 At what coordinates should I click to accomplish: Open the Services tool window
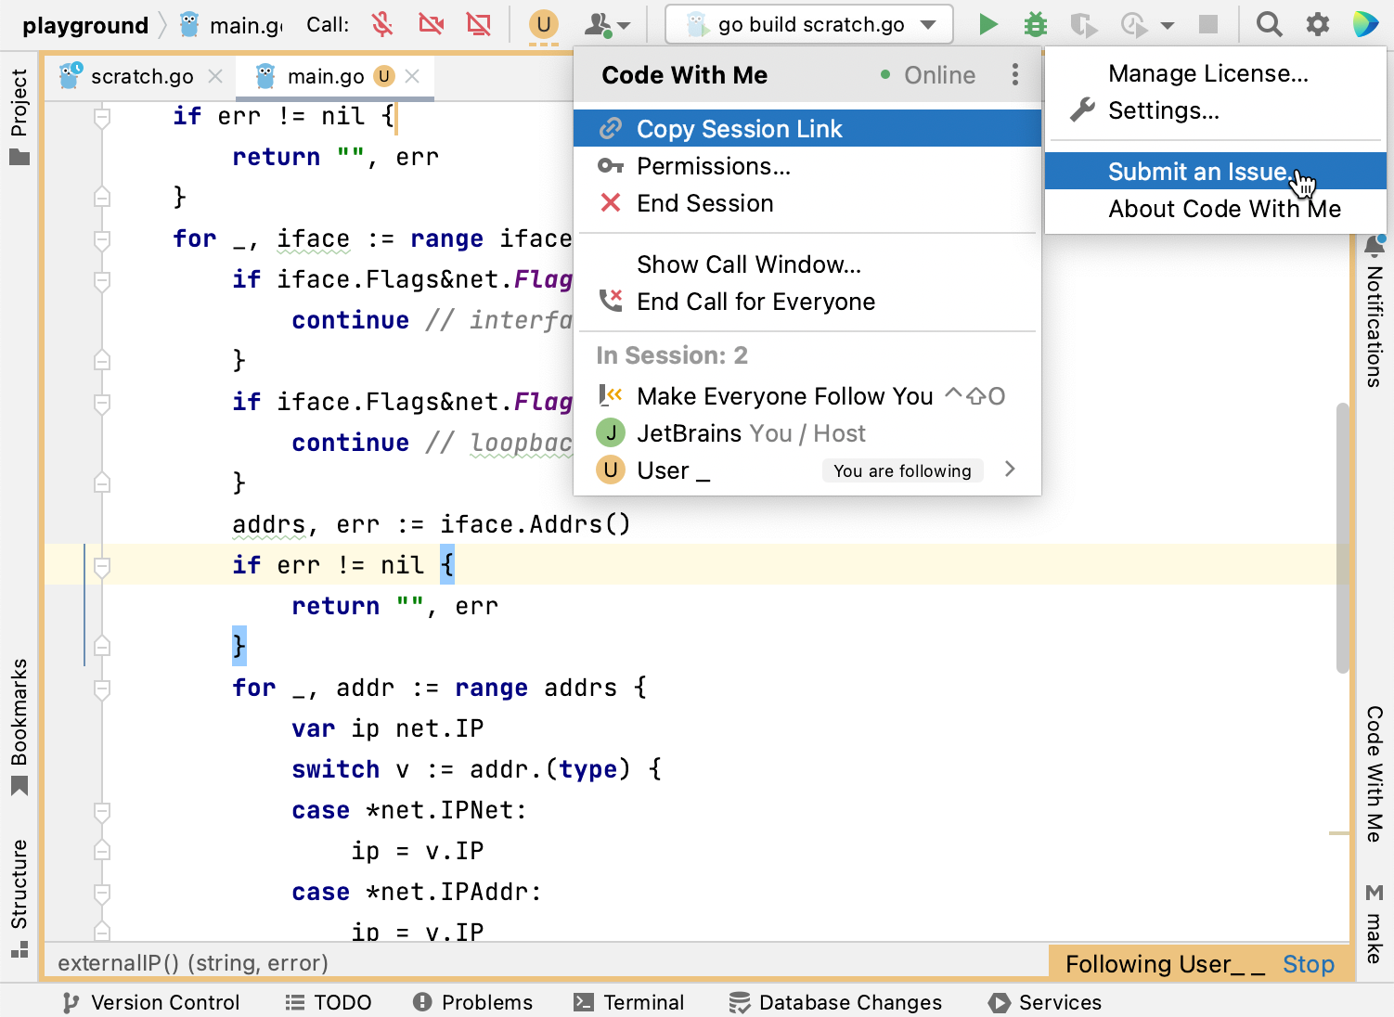click(1046, 1002)
